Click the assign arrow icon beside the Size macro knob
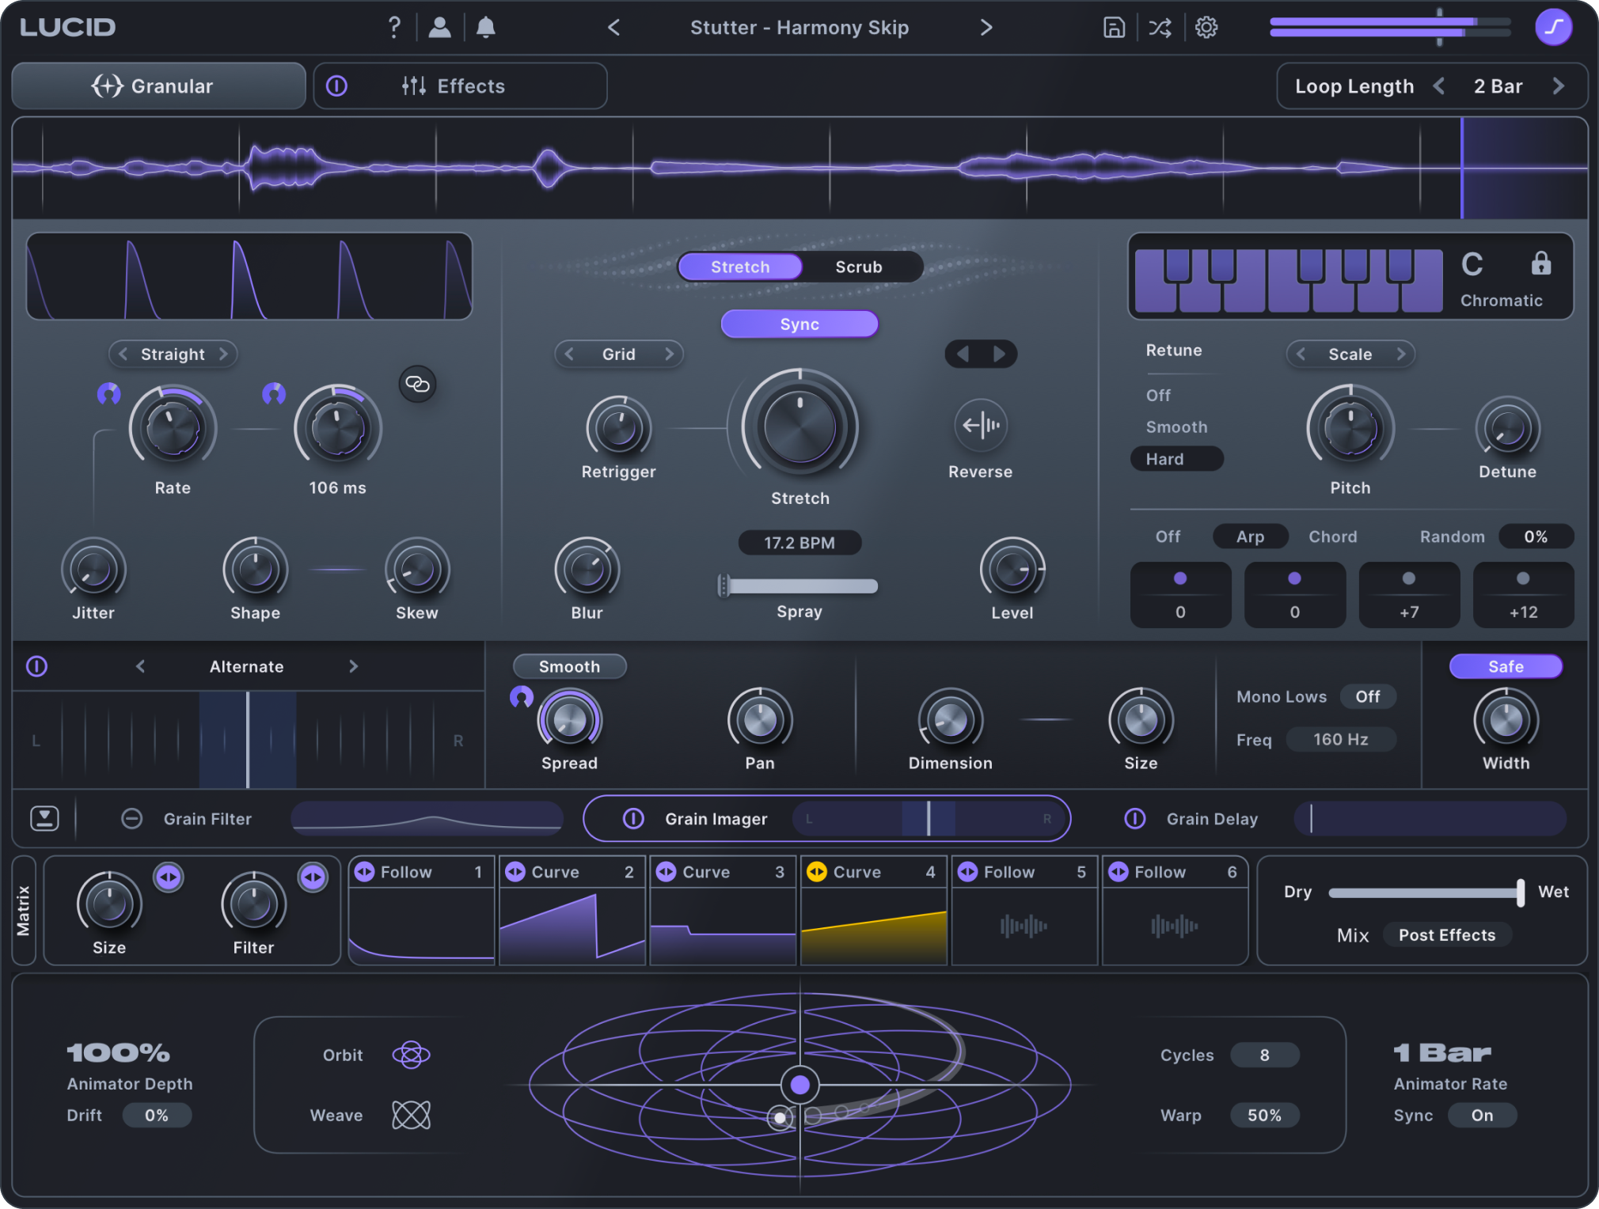Image resolution: width=1599 pixels, height=1209 pixels. point(169,877)
